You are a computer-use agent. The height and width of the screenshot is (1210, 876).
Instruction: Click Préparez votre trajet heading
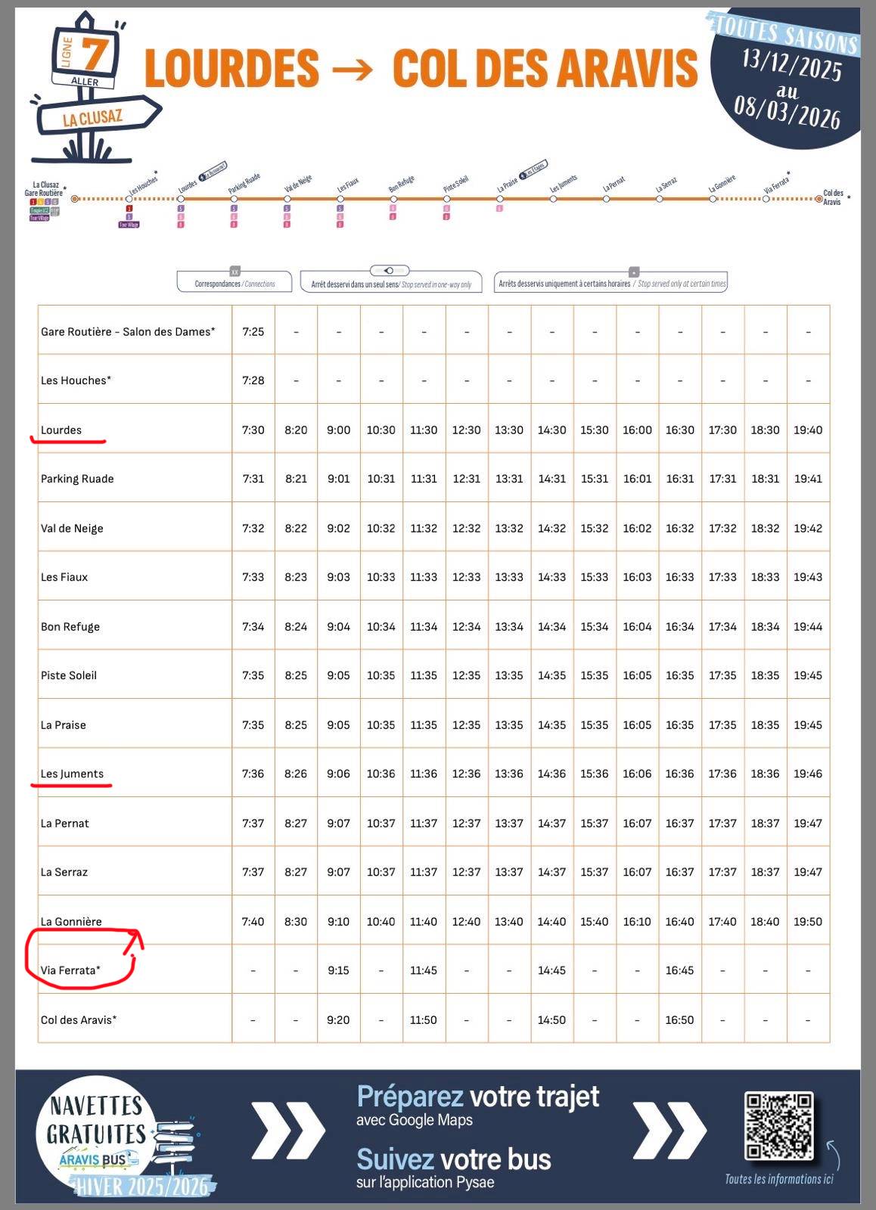click(x=478, y=1096)
